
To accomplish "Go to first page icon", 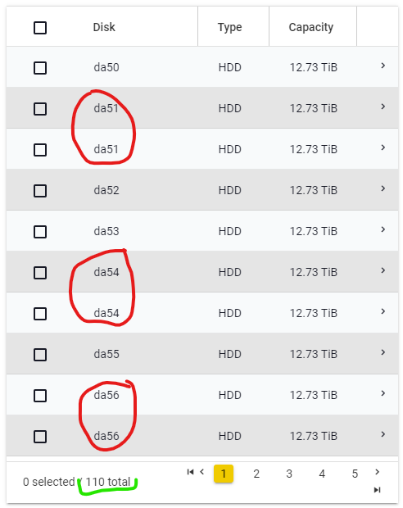I will point(190,472).
